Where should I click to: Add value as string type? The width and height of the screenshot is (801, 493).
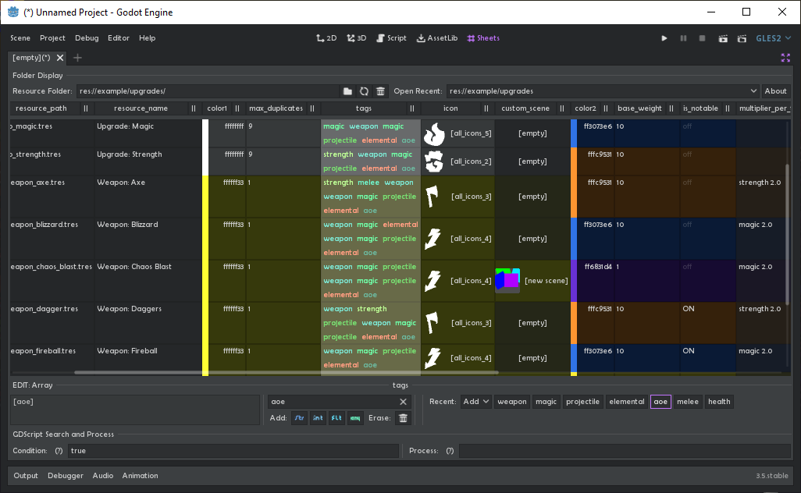[299, 418]
